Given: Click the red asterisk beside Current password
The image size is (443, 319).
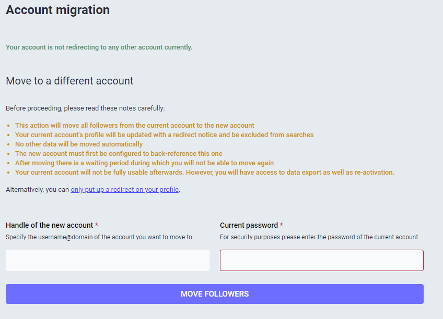Looking at the screenshot, I should coord(282,225).
